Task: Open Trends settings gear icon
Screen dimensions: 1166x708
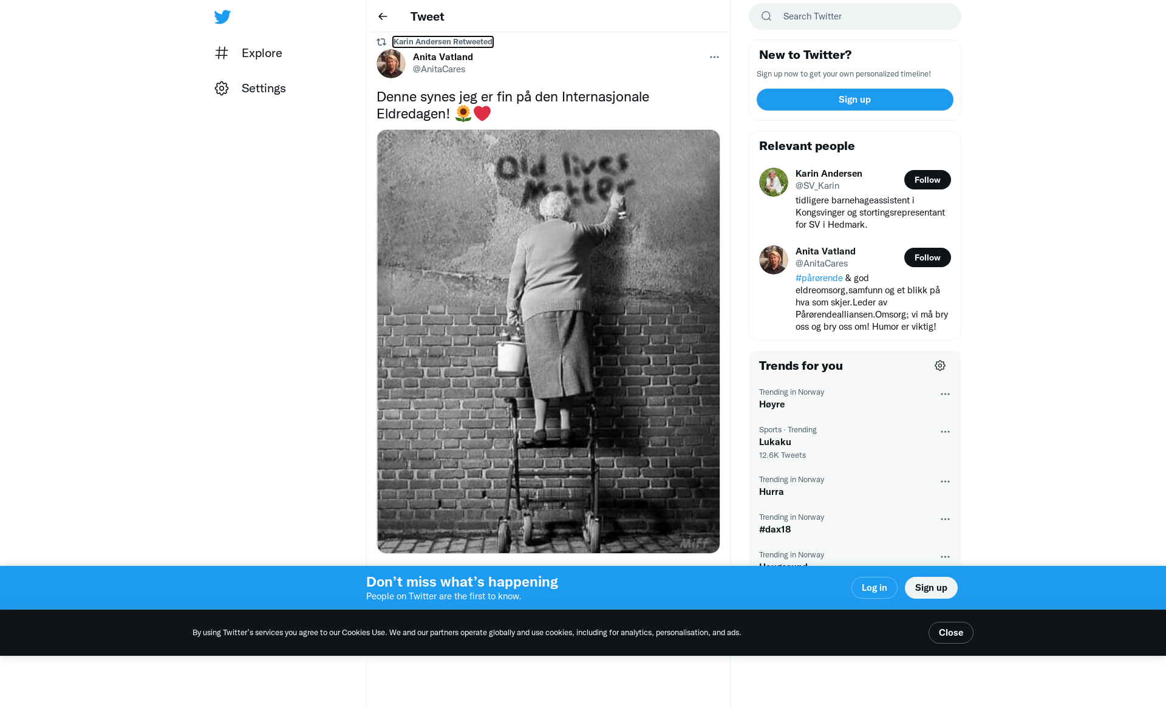Action: pos(940,366)
